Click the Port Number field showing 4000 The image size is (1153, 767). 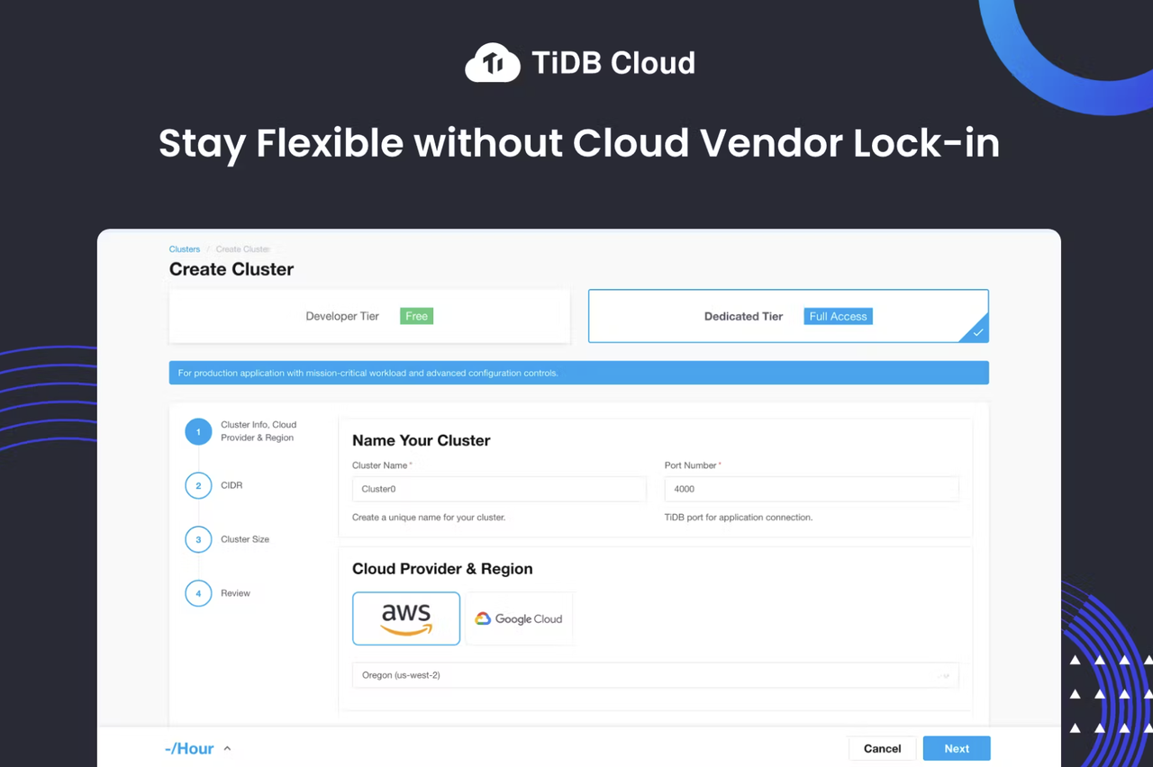[811, 488]
